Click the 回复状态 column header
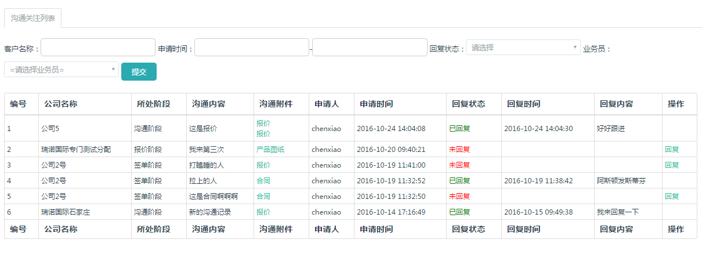The image size is (702, 261). click(x=468, y=104)
